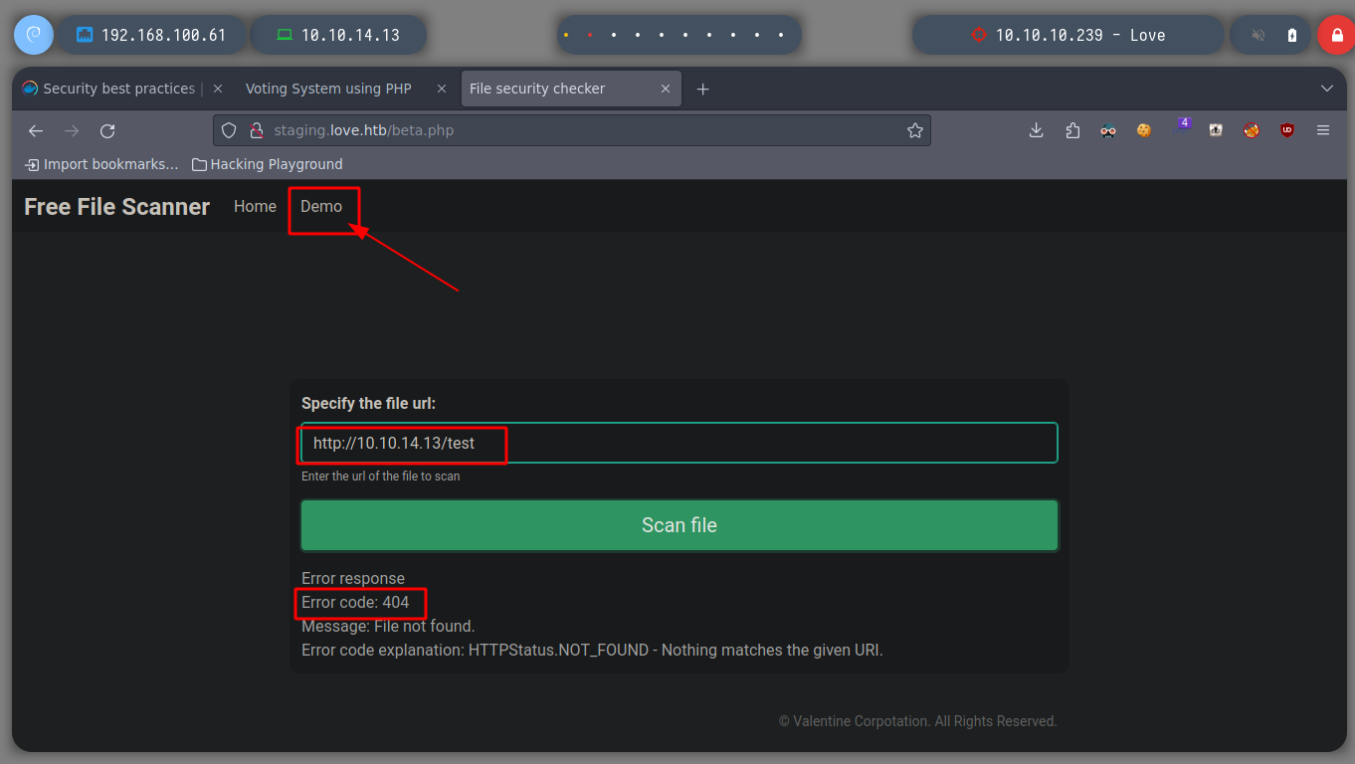
Task: Close the Voting System using PHP tab
Action: click(442, 89)
